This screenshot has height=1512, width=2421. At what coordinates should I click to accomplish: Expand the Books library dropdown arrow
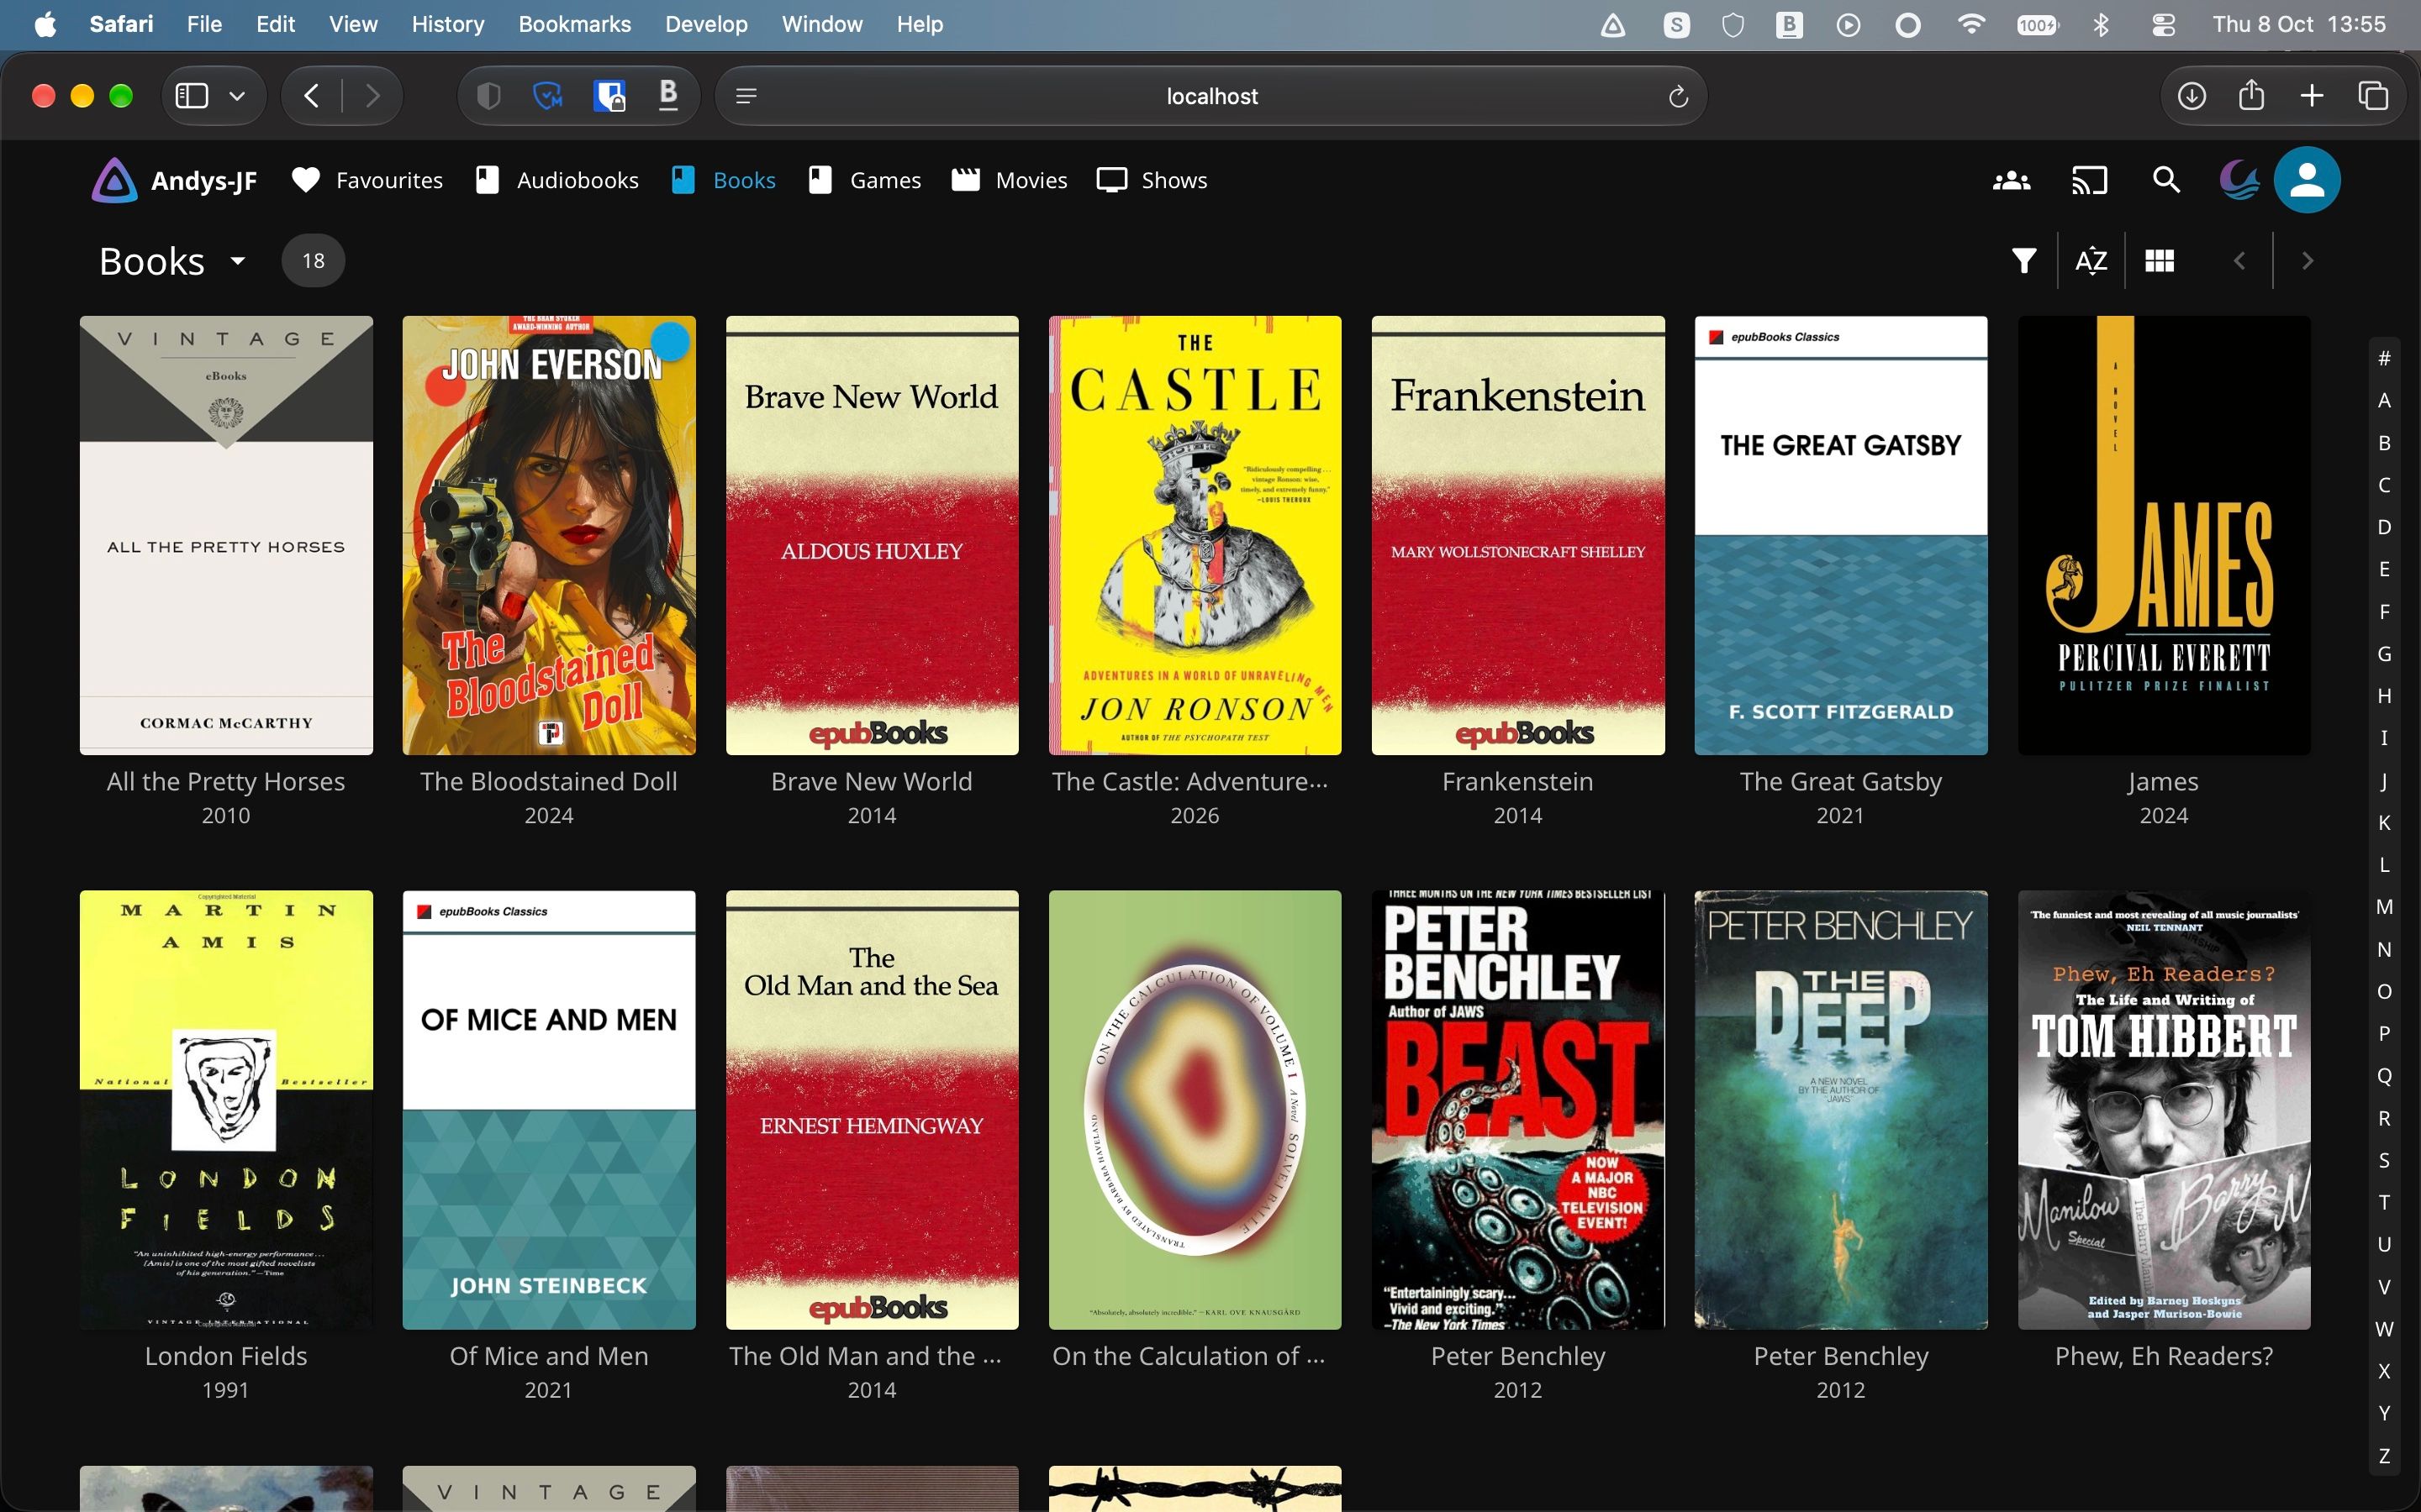tap(238, 261)
